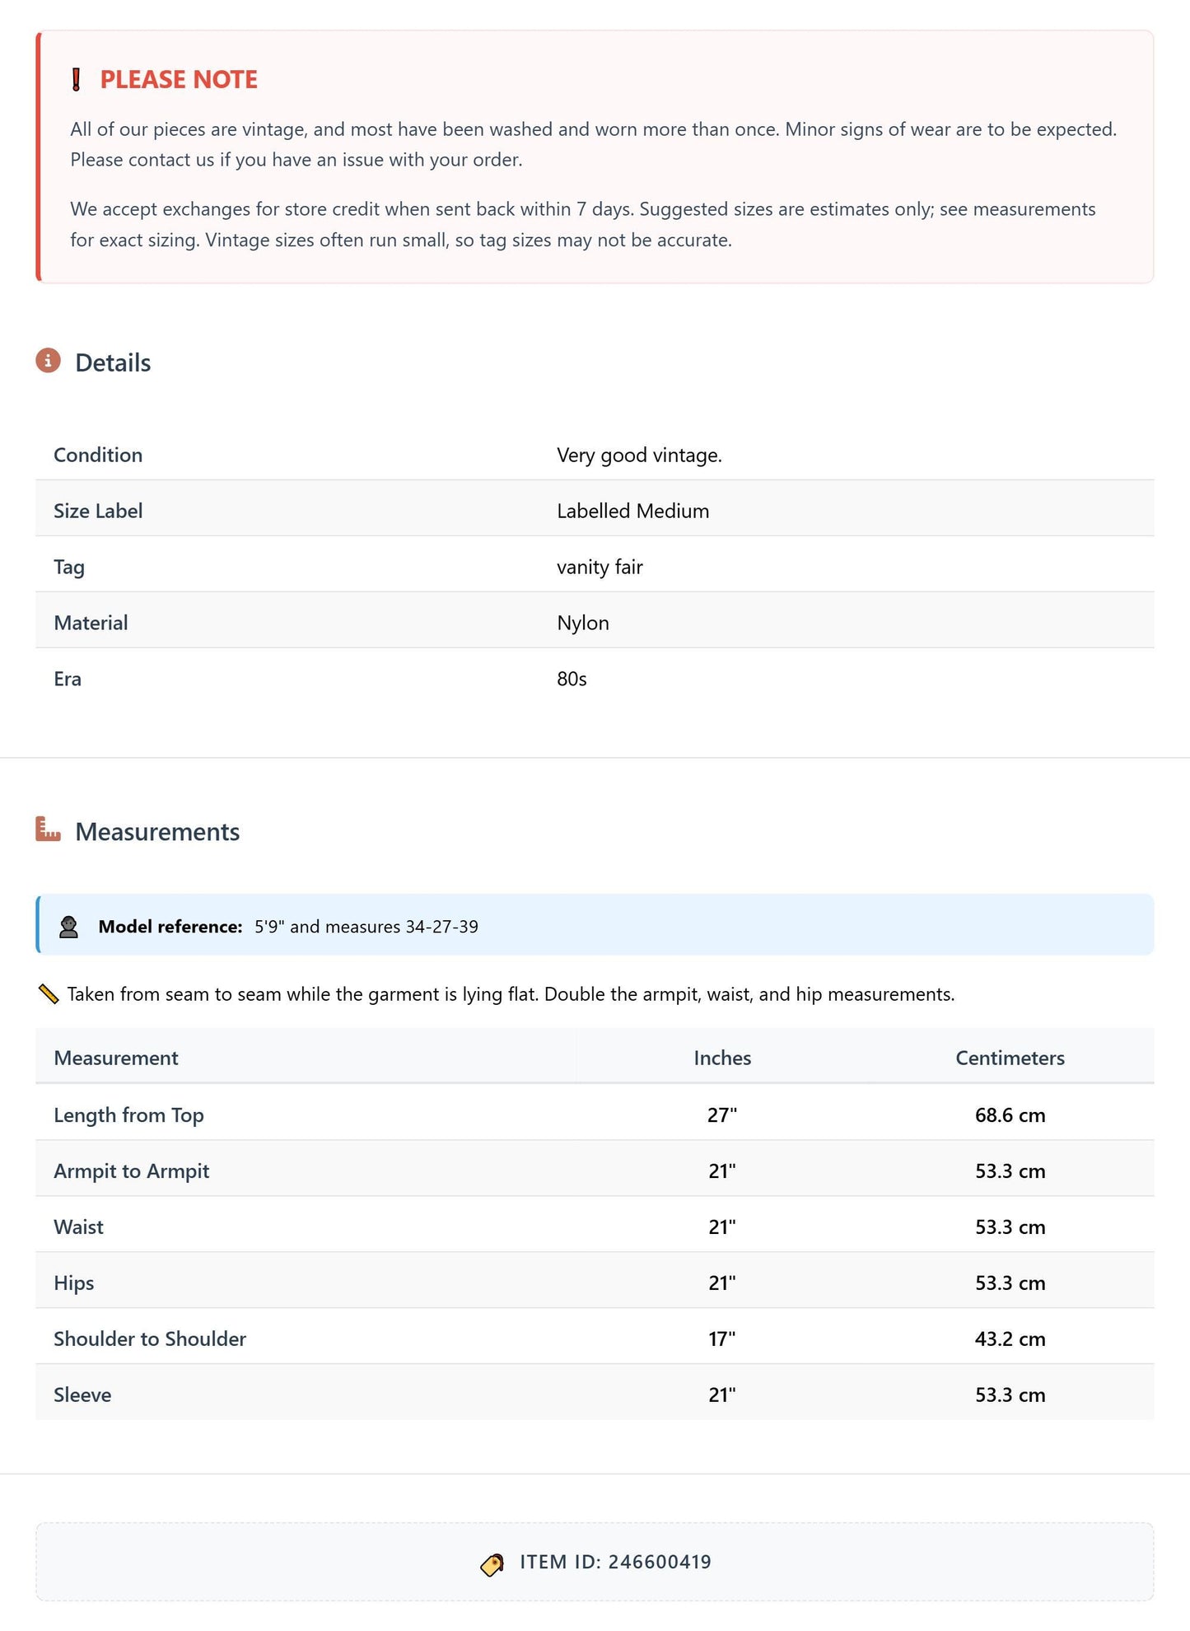Click the Measurement column header
Image resolution: width=1190 pixels, height=1631 pixels.
[x=116, y=1058]
